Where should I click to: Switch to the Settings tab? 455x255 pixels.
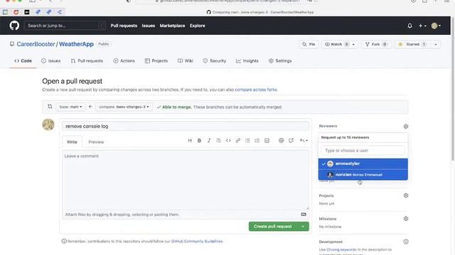pos(280,61)
